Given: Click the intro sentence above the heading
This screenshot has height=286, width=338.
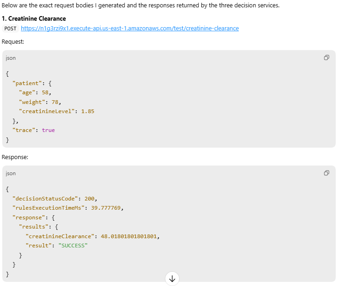Looking at the screenshot, I should point(140,6).
